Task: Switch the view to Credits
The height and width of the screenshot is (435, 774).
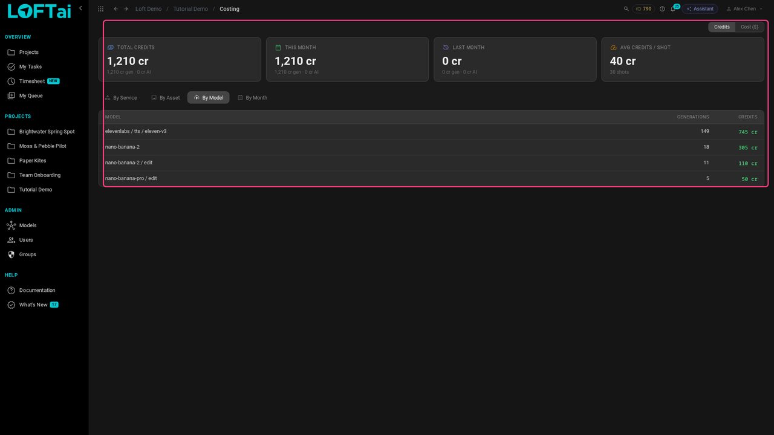Action: [x=722, y=27]
